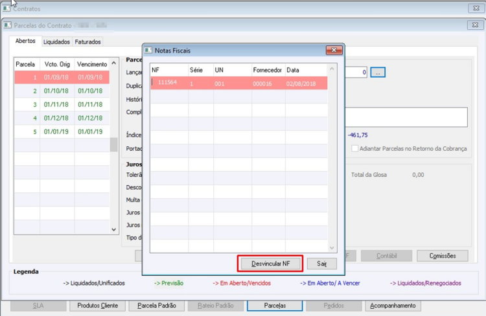The height and width of the screenshot is (316, 486).
Task: Click the ellipsis lookup button beside value 0
Action: click(x=378, y=73)
